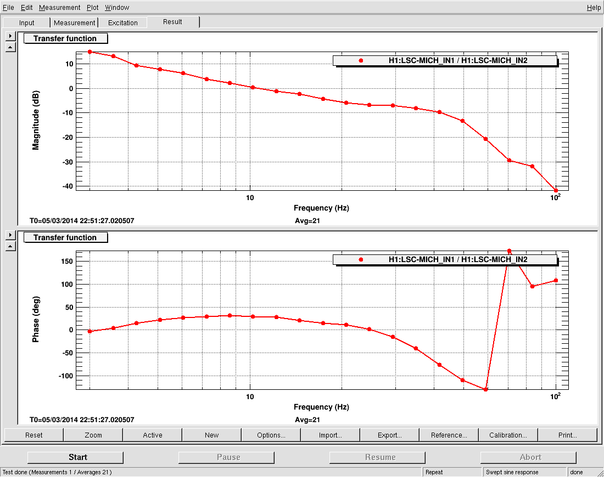
Task: Open the File menu
Action: (x=8, y=7)
